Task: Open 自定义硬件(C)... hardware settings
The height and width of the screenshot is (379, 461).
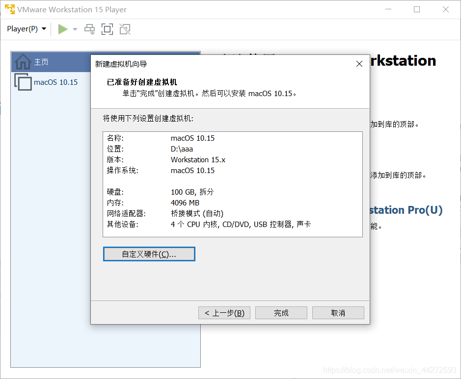Action: (149, 254)
